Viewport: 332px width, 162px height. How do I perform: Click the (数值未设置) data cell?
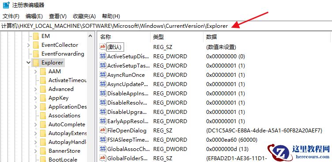pos(221,47)
